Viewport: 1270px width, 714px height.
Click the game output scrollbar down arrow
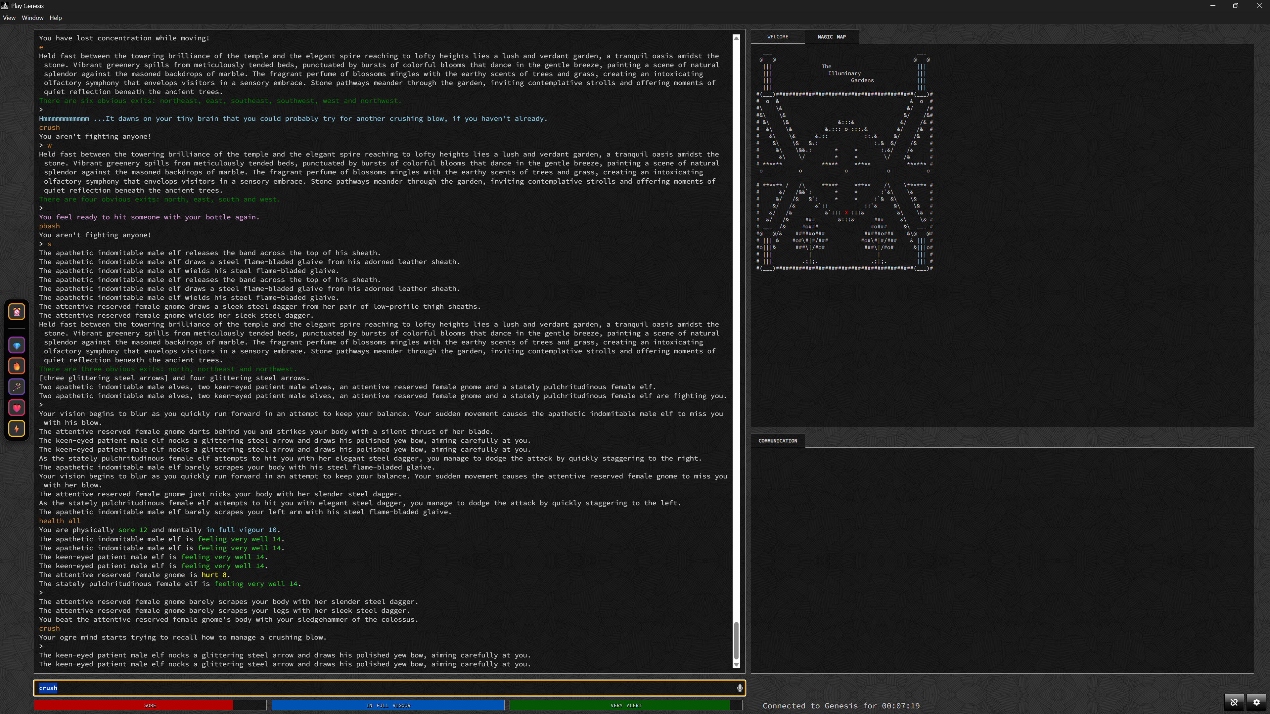[x=737, y=665]
